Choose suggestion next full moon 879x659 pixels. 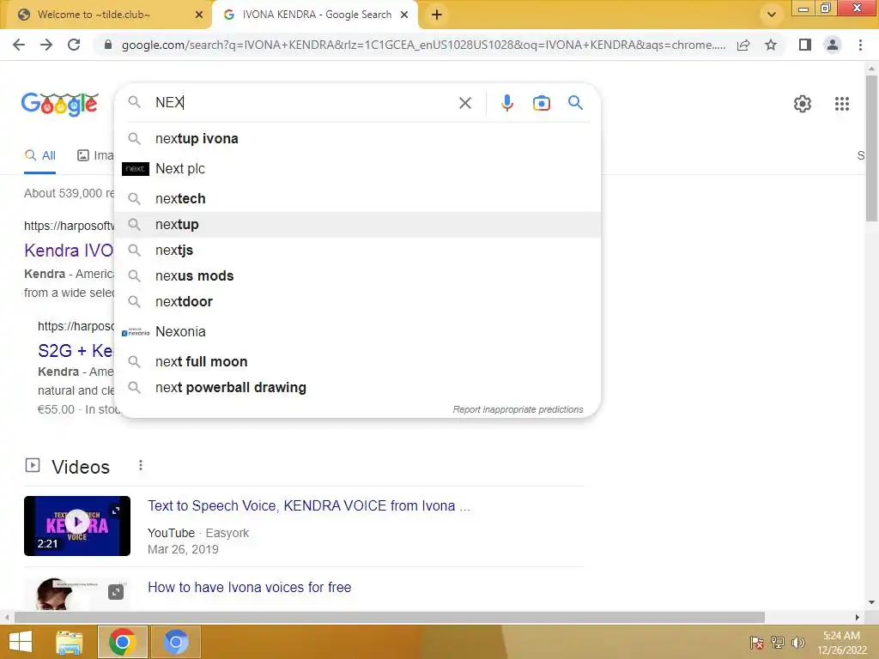[x=357, y=362]
